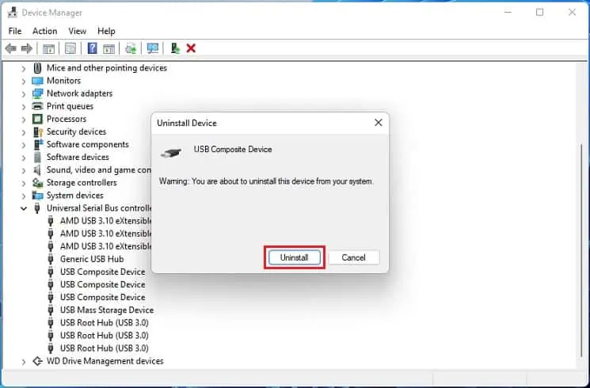Open the Action menu
590x388 pixels.
pyautogui.click(x=45, y=31)
